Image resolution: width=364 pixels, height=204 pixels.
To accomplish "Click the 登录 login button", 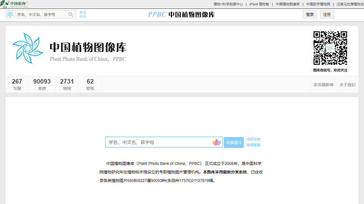I will (310, 14).
